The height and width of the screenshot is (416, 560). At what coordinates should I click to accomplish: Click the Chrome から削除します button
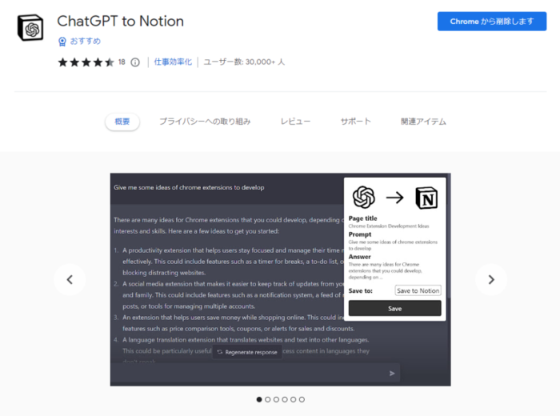(x=492, y=22)
